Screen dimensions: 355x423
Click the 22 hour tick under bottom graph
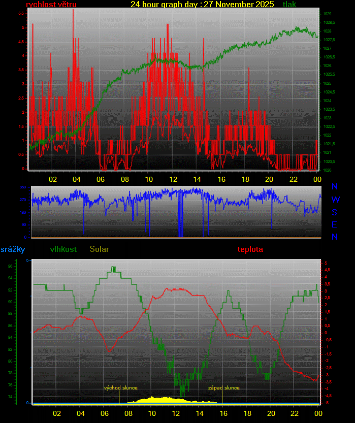click(293, 413)
